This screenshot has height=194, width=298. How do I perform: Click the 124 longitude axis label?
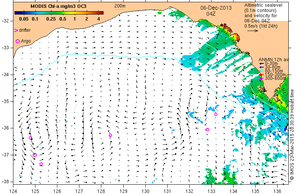coord(13,191)
